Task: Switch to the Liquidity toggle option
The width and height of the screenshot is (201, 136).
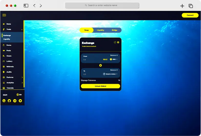Action: coord(100,30)
